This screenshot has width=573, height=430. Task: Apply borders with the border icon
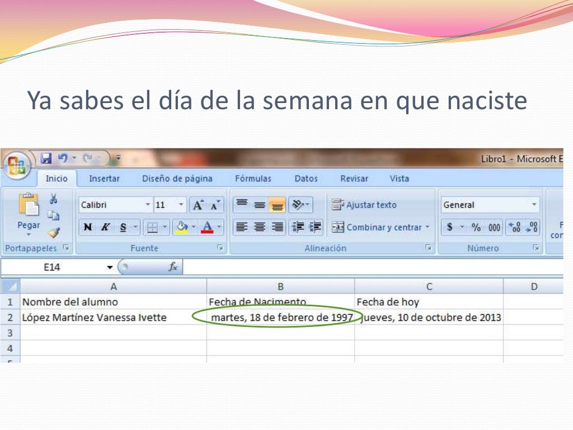pos(152,227)
